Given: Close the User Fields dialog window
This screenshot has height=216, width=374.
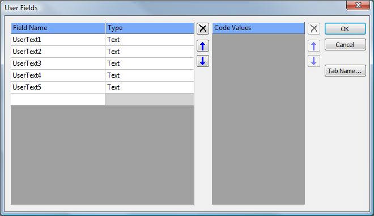Looking at the screenshot, I should pyautogui.click(x=358, y=5).
